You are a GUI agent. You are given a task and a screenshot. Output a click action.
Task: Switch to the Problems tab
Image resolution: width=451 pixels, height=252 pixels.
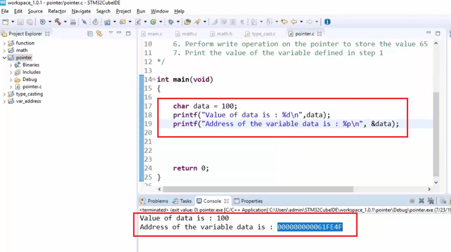pos(154,201)
